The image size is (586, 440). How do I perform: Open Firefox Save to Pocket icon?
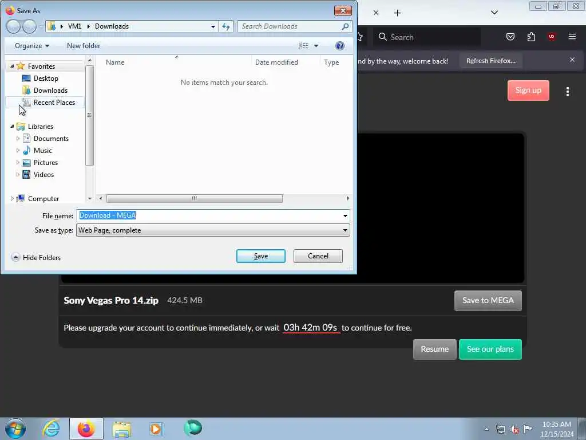[510, 37]
